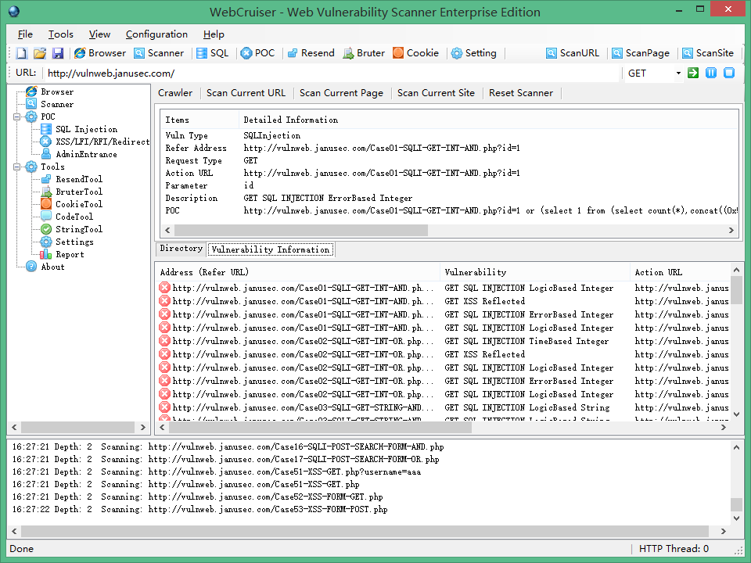Click the detail panel horizontal scrollbar thumb
Viewport: 751px width, 563px height.
coord(300,230)
